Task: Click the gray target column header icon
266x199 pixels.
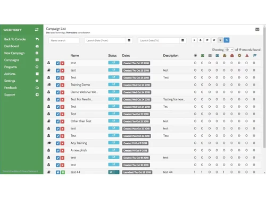Action: [195, 56]
